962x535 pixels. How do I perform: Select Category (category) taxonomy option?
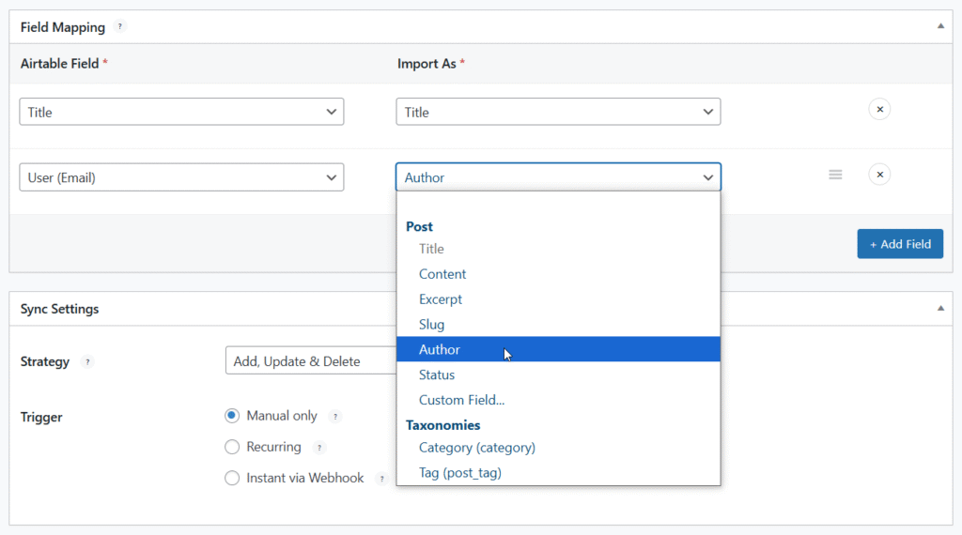[558, 448]
